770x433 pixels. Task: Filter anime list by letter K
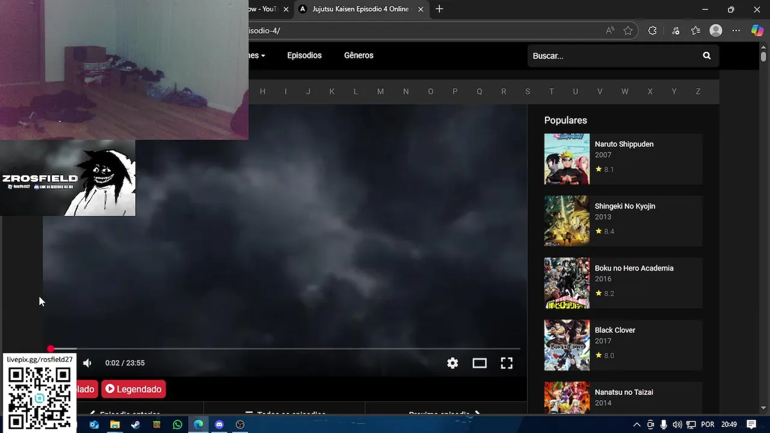click(x=331, y=91)
